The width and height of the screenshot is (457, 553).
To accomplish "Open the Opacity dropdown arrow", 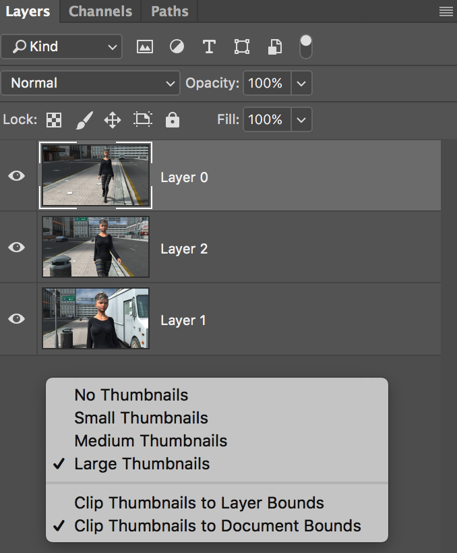I will tap(301, 83).
